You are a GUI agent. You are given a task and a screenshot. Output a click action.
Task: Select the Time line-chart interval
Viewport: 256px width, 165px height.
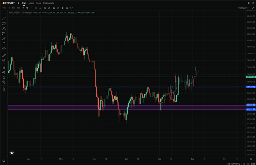(4, 8)
